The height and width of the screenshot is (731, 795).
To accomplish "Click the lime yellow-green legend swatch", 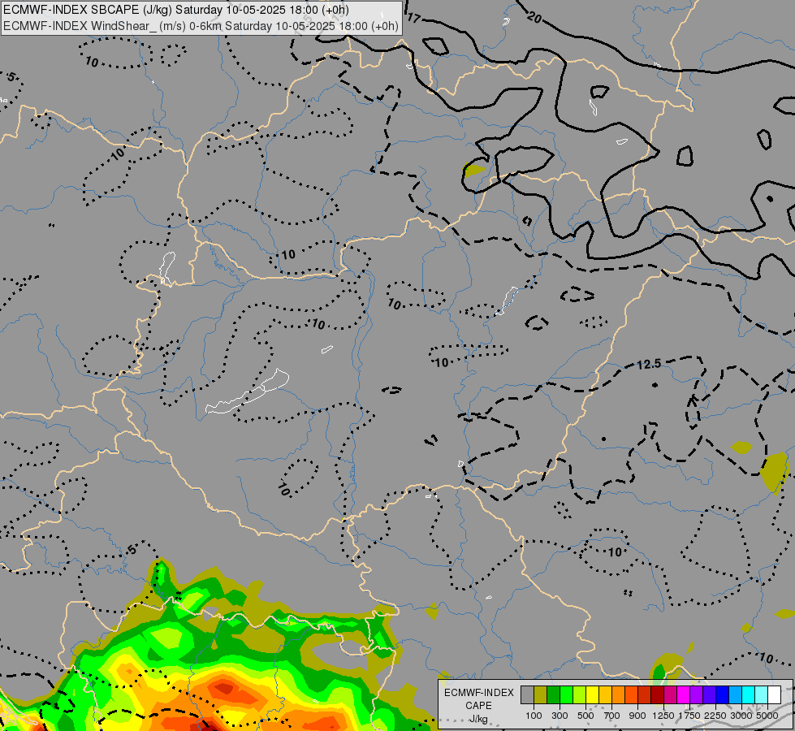I will (580, 695).
